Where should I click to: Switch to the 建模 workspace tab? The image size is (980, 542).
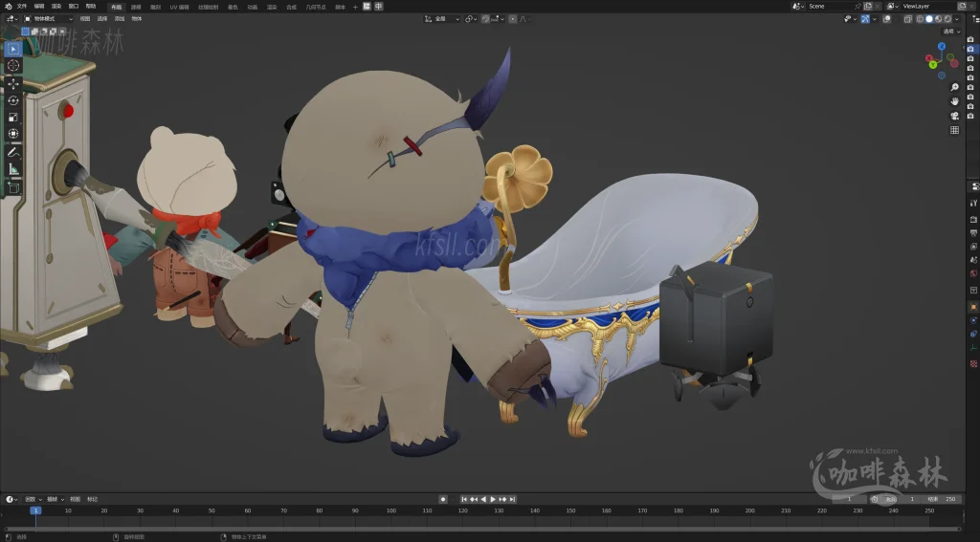tap(136, 7)
